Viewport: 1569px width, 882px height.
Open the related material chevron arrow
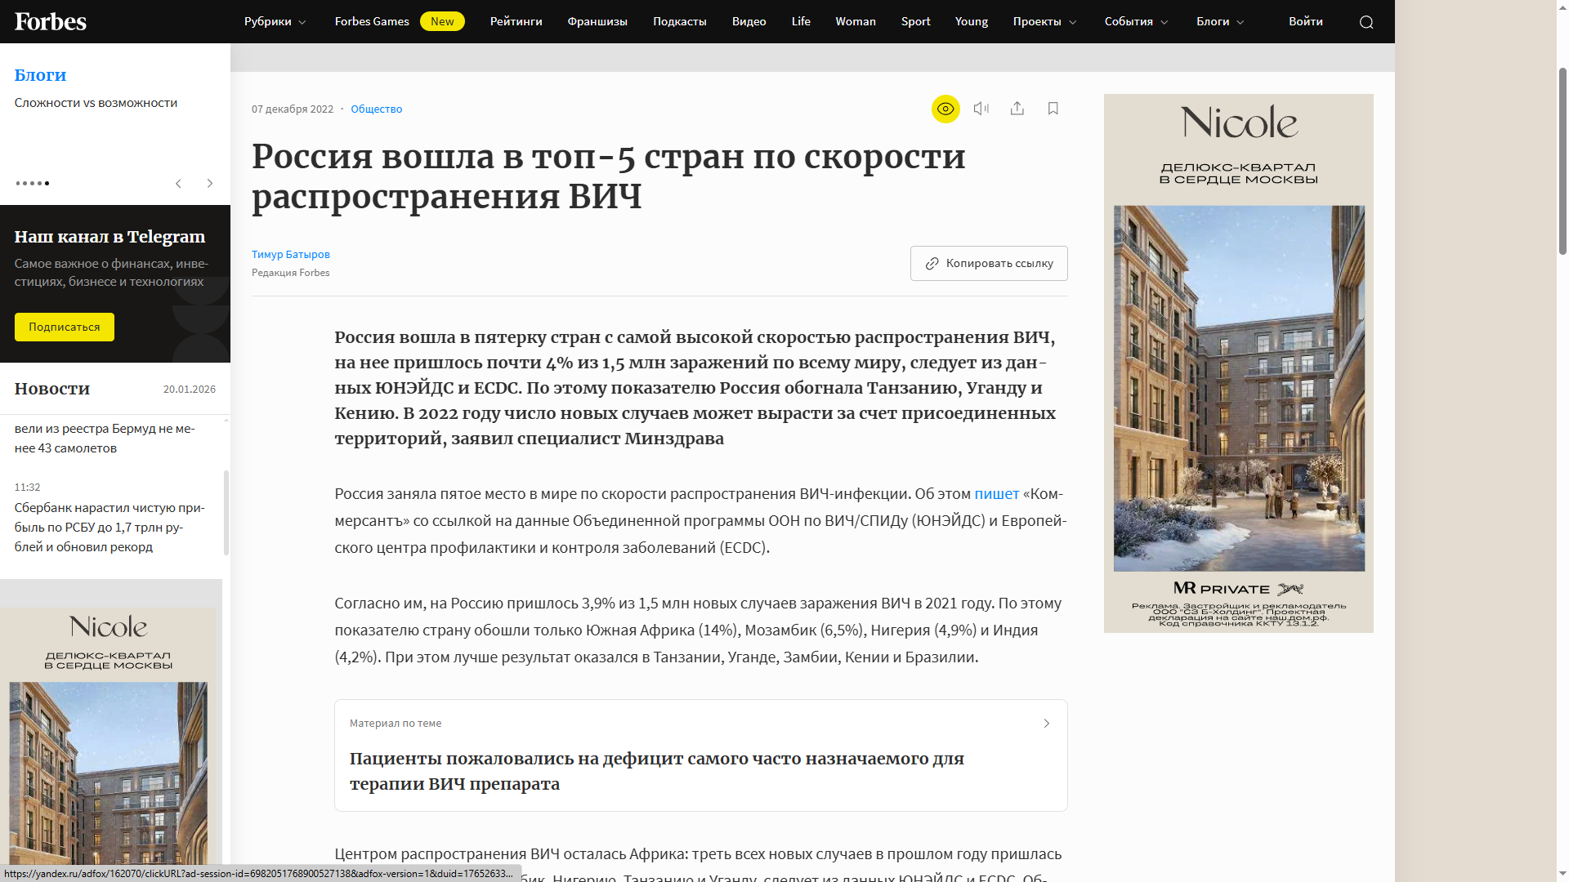click(x=1046, y=724)
